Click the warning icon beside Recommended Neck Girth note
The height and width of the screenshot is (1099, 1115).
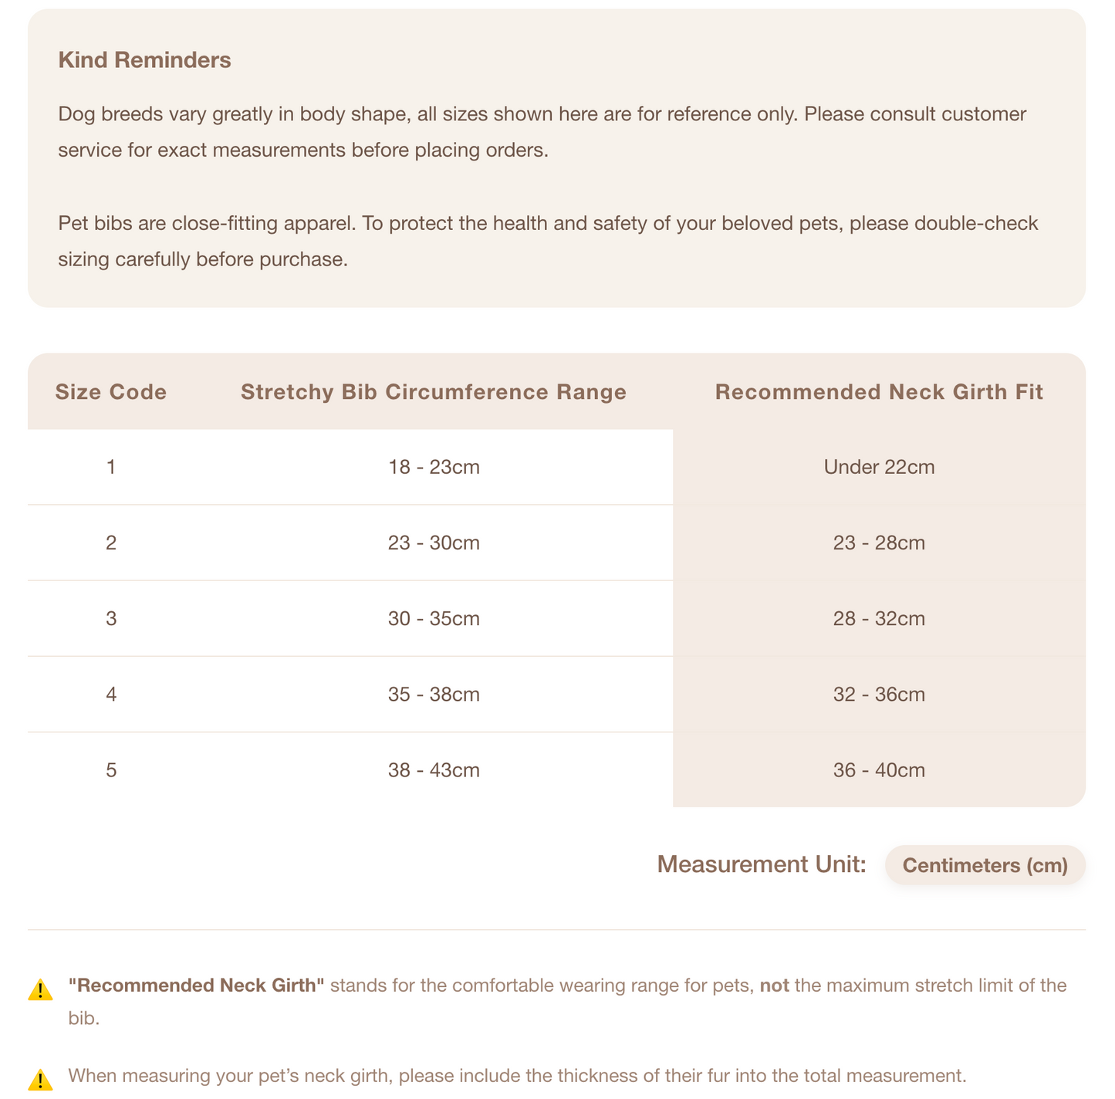pos(40,990)
